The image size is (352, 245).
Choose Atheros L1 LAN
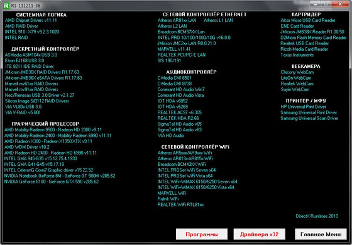[x=218, y=20]
